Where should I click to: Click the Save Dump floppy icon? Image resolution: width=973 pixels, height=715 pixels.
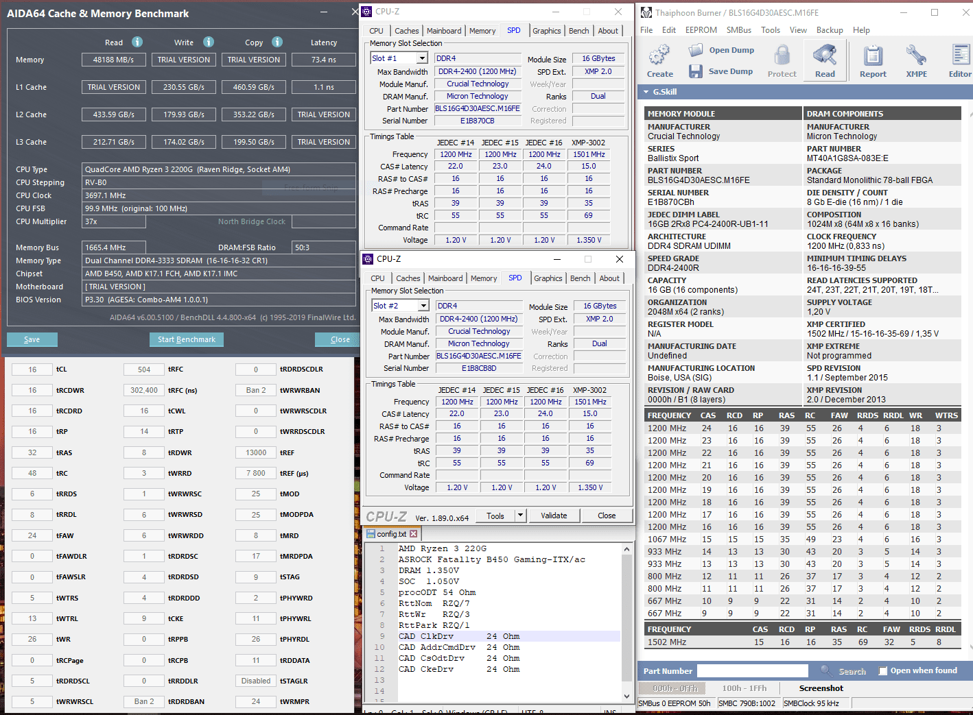coord(696,71)
